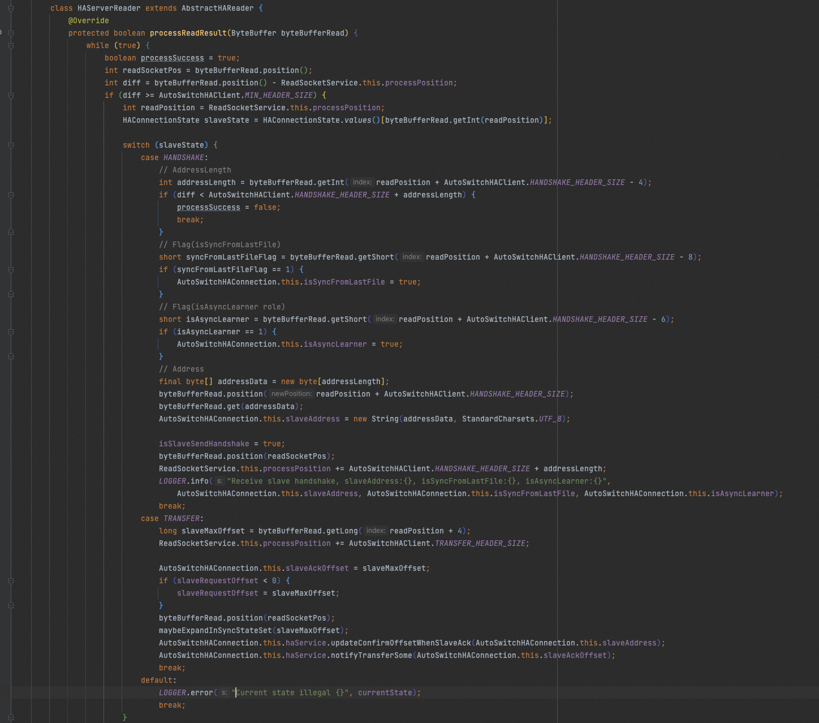The height and width of the screenshot is (723, 819).
Task: Click isSyncFromLastFile in the = true assignment
Action: click(344, 282)
